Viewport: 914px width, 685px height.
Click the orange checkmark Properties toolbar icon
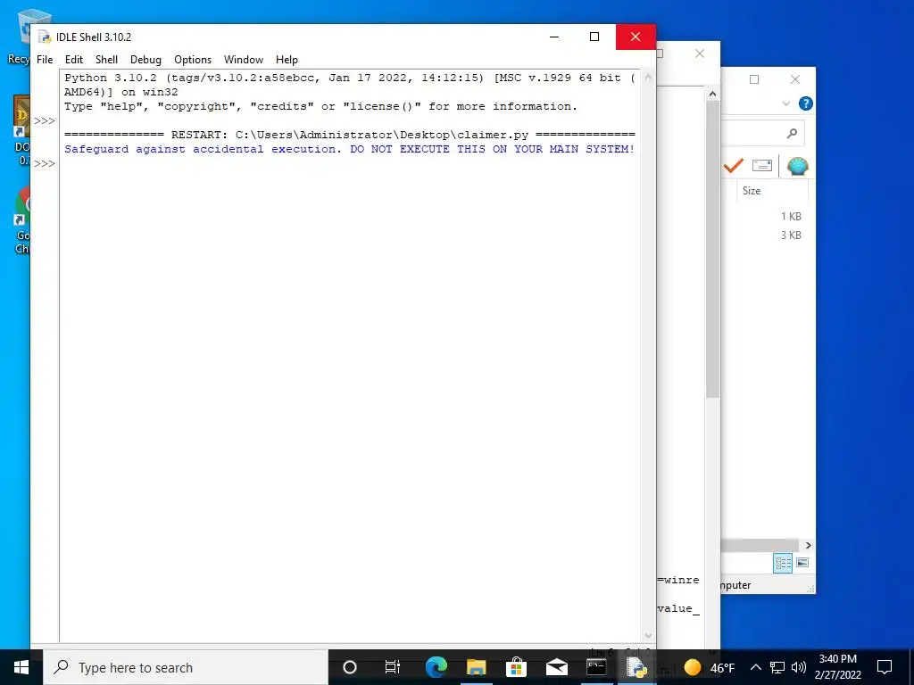point(734,166)
